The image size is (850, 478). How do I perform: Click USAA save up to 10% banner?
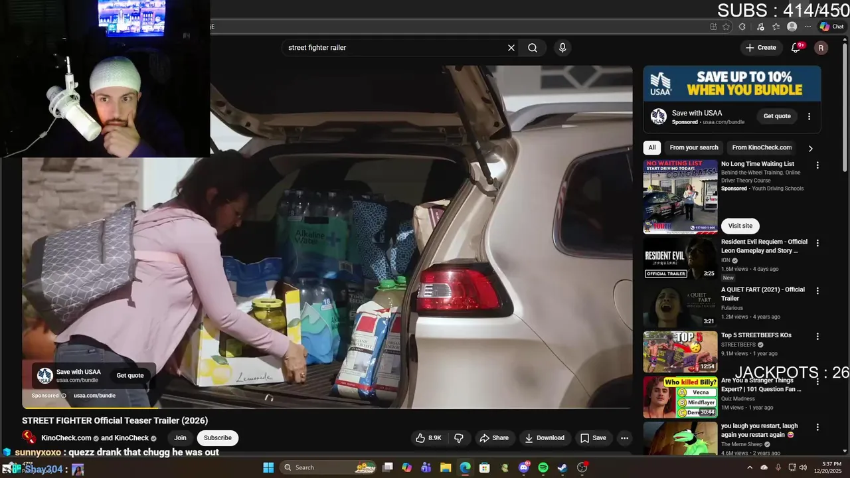pos(732,83)
